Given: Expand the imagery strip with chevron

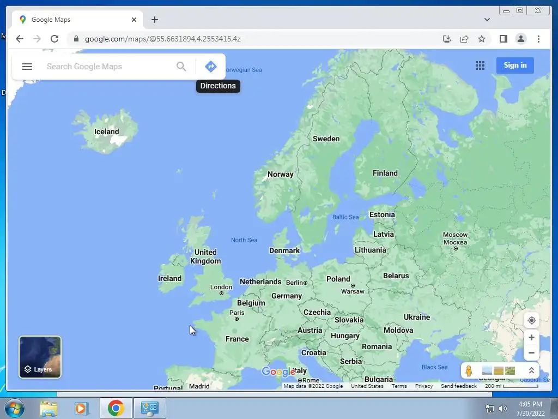Looking at the screenshot, I should point(531,370).
